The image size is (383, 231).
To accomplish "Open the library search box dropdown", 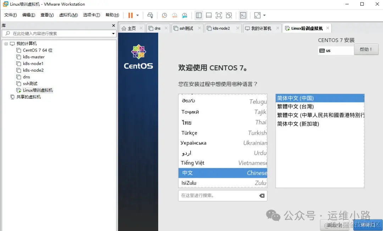I will tap(113, 33).
